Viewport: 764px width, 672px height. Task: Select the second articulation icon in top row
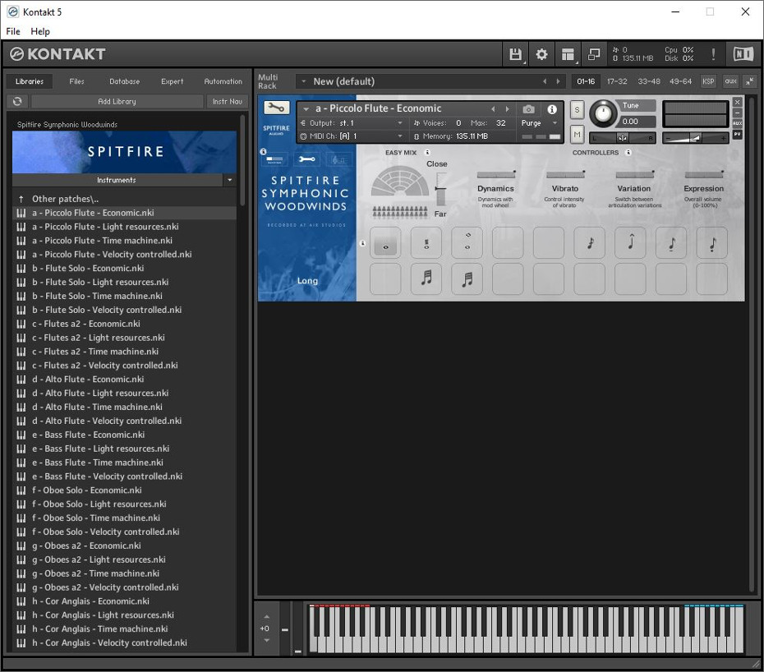[x=426, y=242]
